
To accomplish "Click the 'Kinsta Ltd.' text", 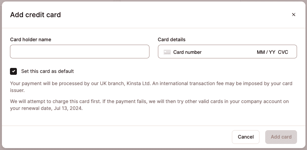I will 139,84.
